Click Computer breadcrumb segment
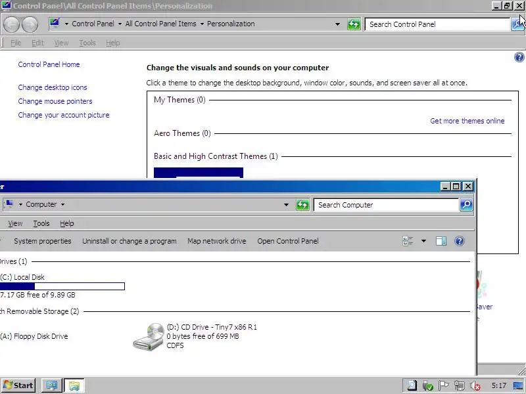 41,204
